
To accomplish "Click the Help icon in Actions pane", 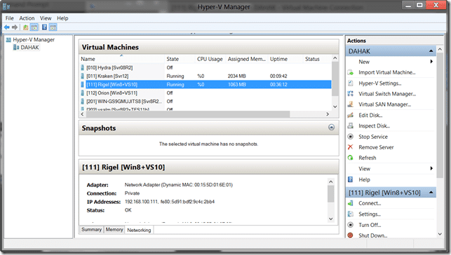I will point(350,179).
